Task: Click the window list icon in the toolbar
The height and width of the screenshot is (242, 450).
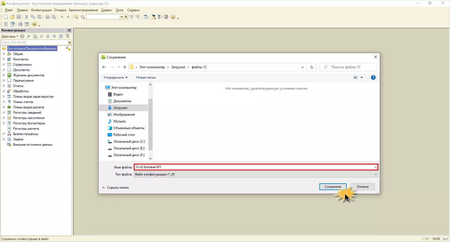Action: (146, 17)
